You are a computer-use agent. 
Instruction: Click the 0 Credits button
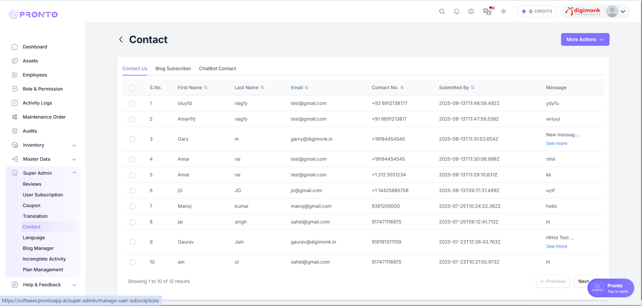point(537,11)
